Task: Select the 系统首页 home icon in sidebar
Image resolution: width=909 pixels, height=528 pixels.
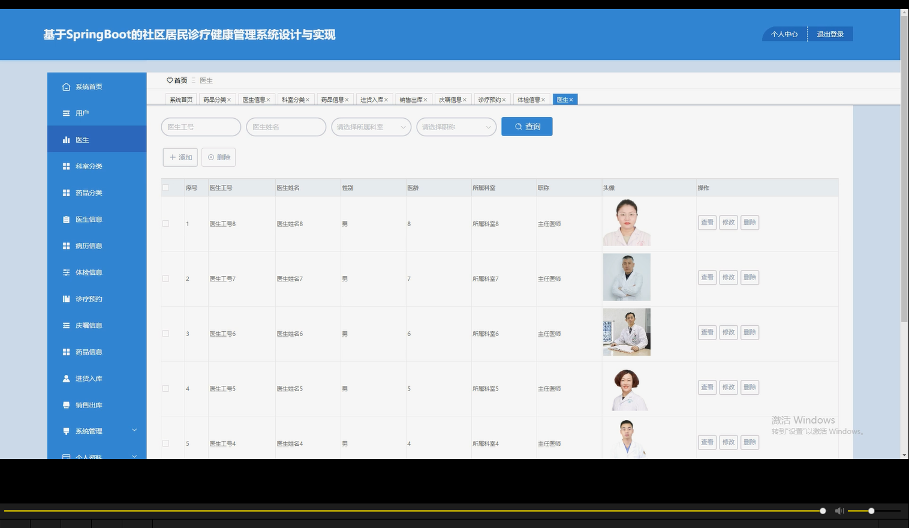Action: (66, 86)
